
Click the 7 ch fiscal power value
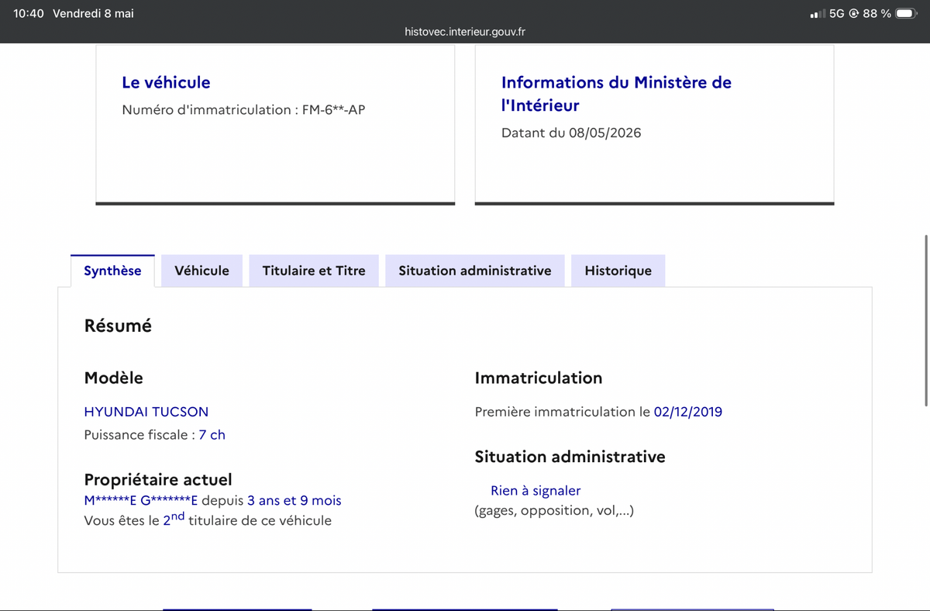click(x=212, y=435)
